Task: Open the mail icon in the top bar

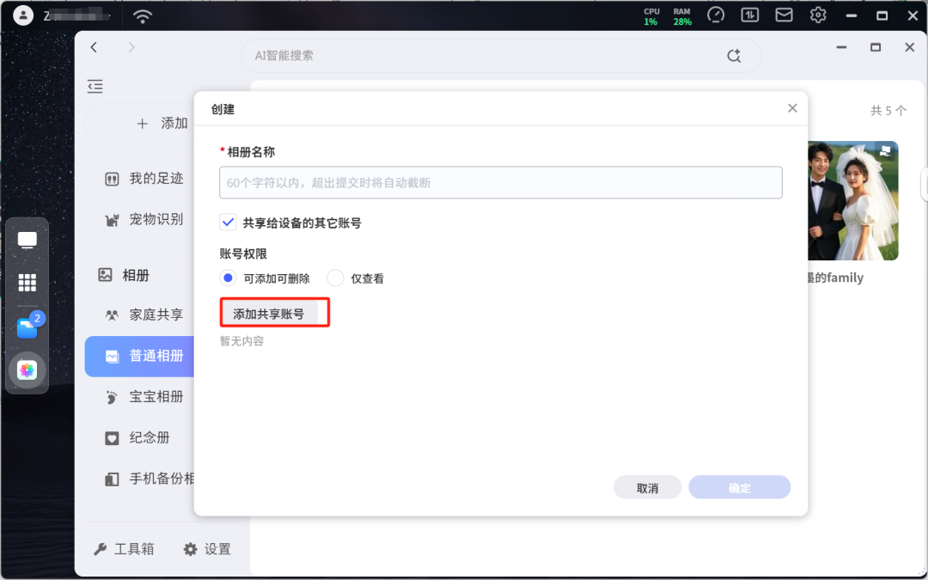Action: 784,15
